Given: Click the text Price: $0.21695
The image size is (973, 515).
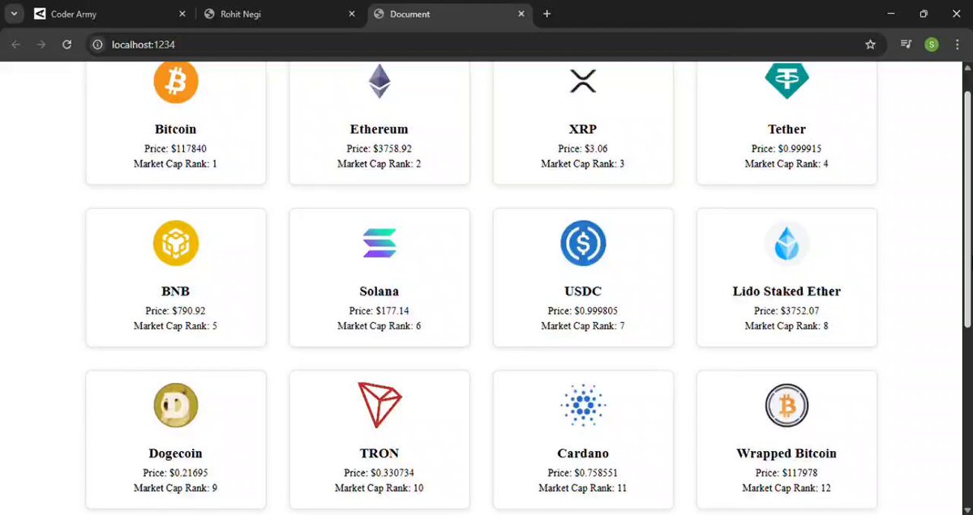Looking at the screenshot, I should (x=176, y=473).
